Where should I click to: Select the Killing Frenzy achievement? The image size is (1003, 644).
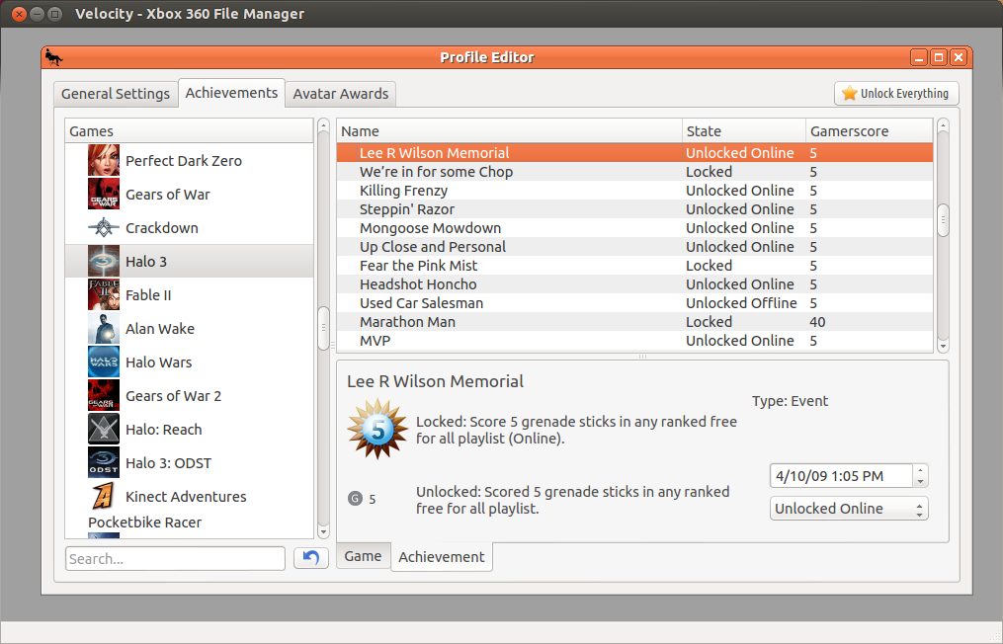point(634,190)
